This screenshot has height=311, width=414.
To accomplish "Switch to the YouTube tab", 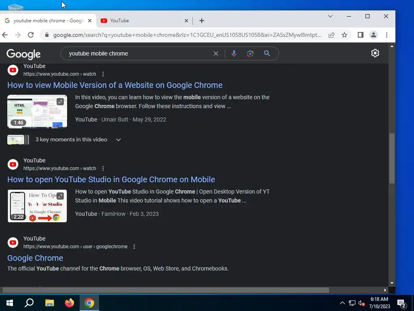I will pyautogui.click(x=144, y=21).
